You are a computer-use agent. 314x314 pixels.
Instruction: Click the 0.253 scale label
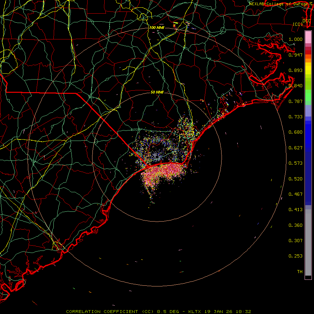[x=296, y=256]
